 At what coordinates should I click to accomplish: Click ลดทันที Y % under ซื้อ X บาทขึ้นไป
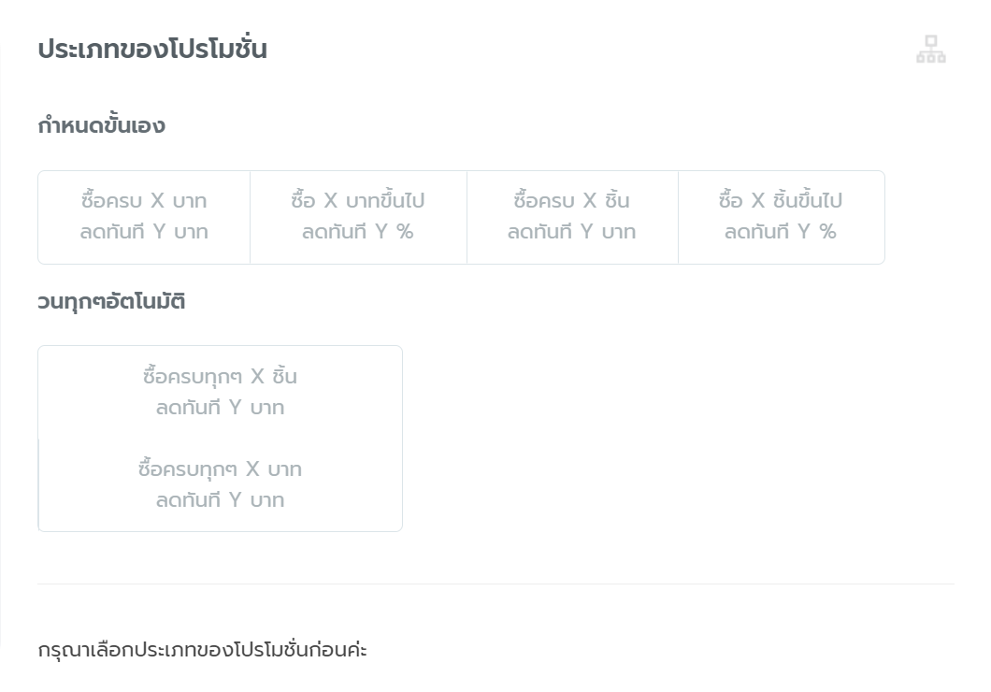[358, 232]
